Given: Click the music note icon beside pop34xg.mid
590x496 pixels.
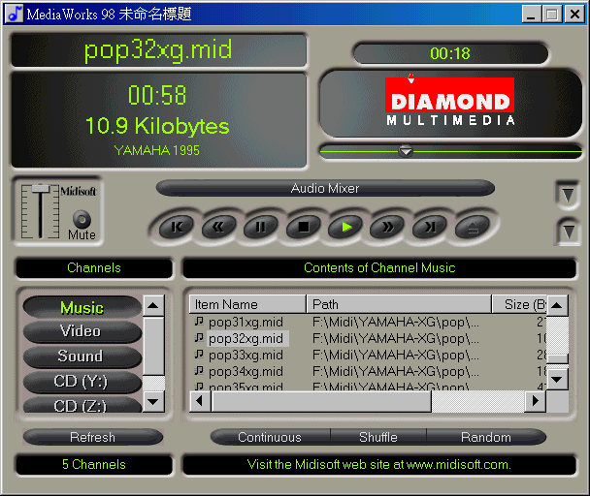Looking at the screenshot, I should point(199,371).
